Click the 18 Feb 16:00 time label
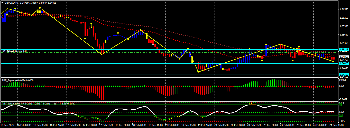 point(155,125)
